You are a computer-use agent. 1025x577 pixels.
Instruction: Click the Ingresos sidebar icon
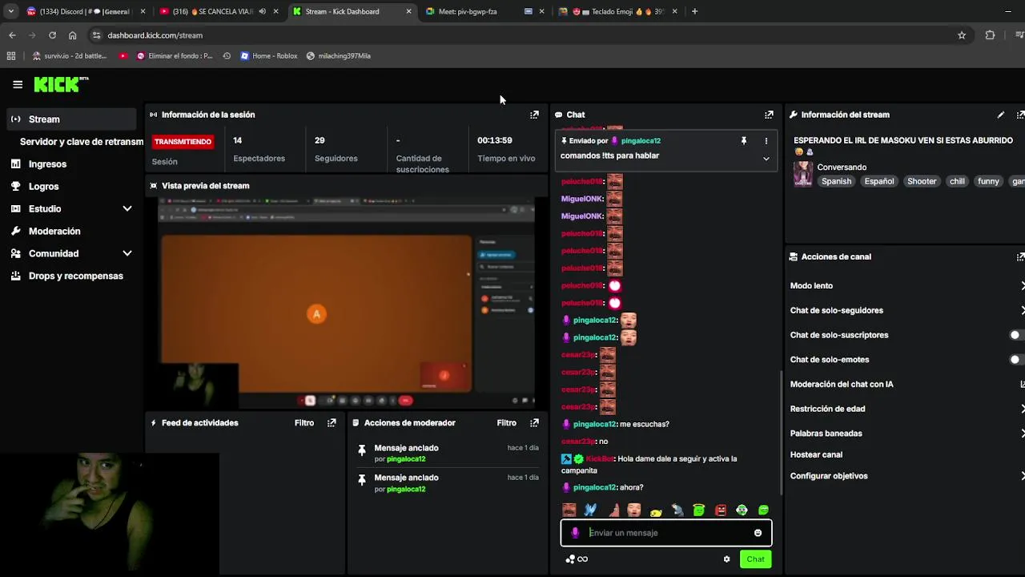(15, 163)
